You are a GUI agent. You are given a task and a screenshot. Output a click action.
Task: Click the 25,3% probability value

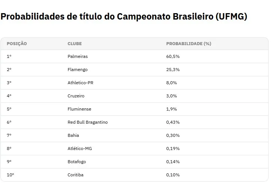(x=173, y=70)
